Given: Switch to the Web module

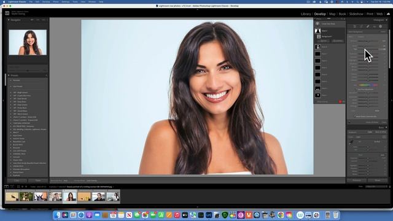Looking at the screenshot, I should coord(379,14).
